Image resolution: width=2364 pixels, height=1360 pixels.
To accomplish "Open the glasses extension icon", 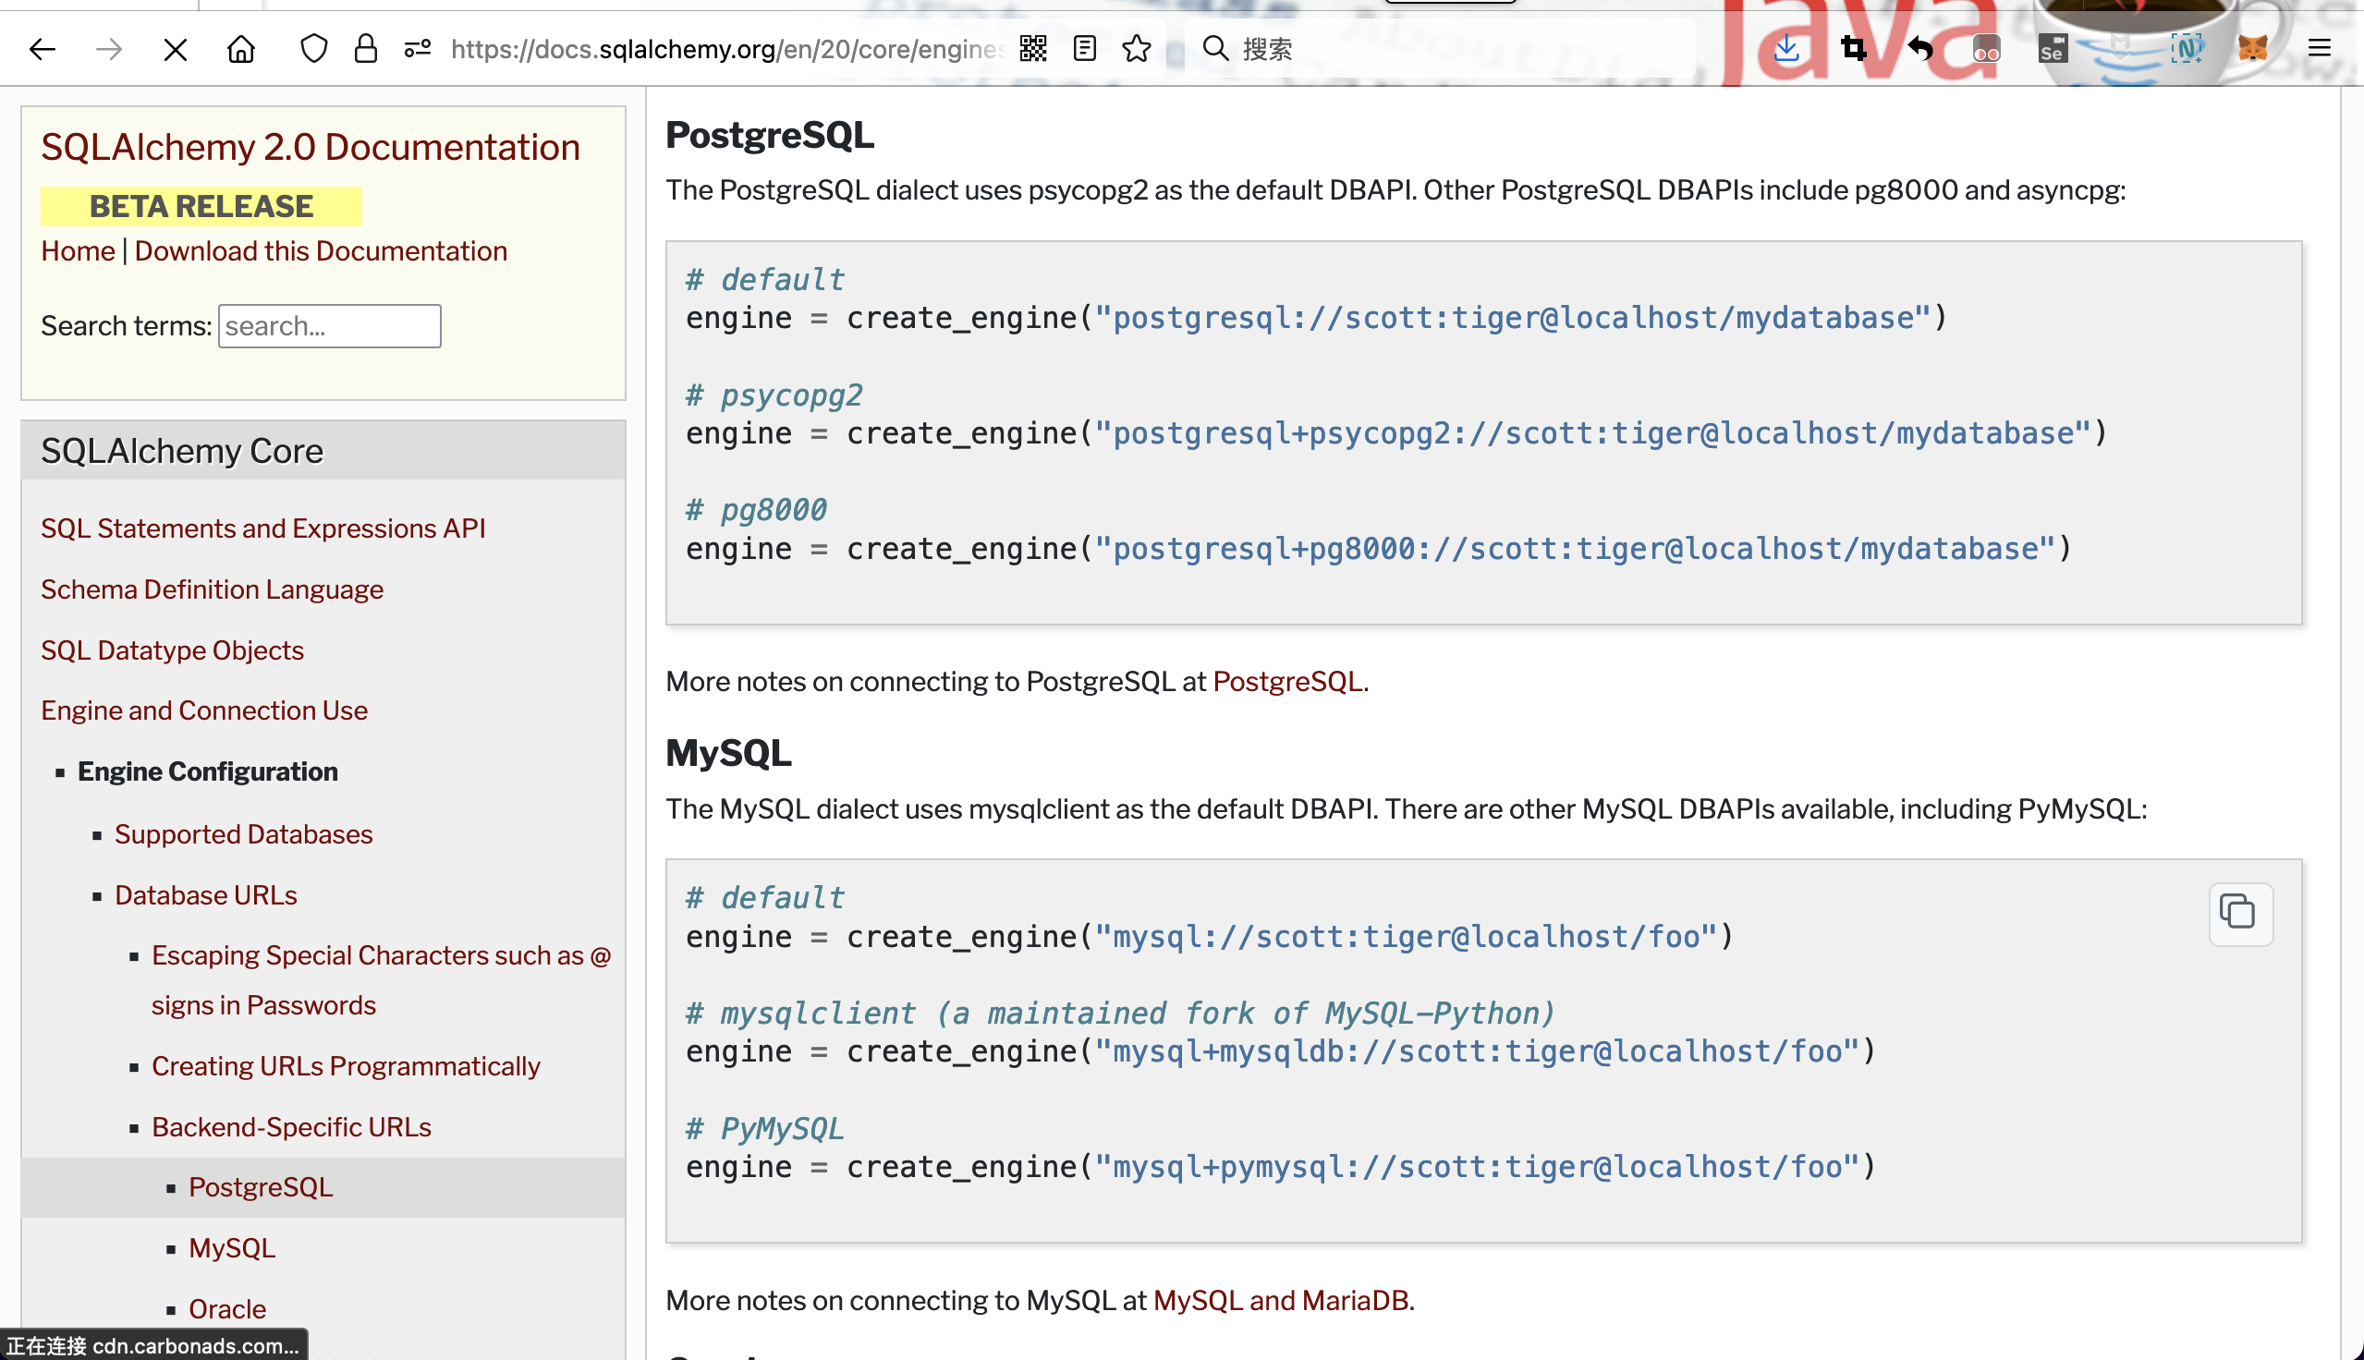I will pyautogui.click(x=1986, y=49).
